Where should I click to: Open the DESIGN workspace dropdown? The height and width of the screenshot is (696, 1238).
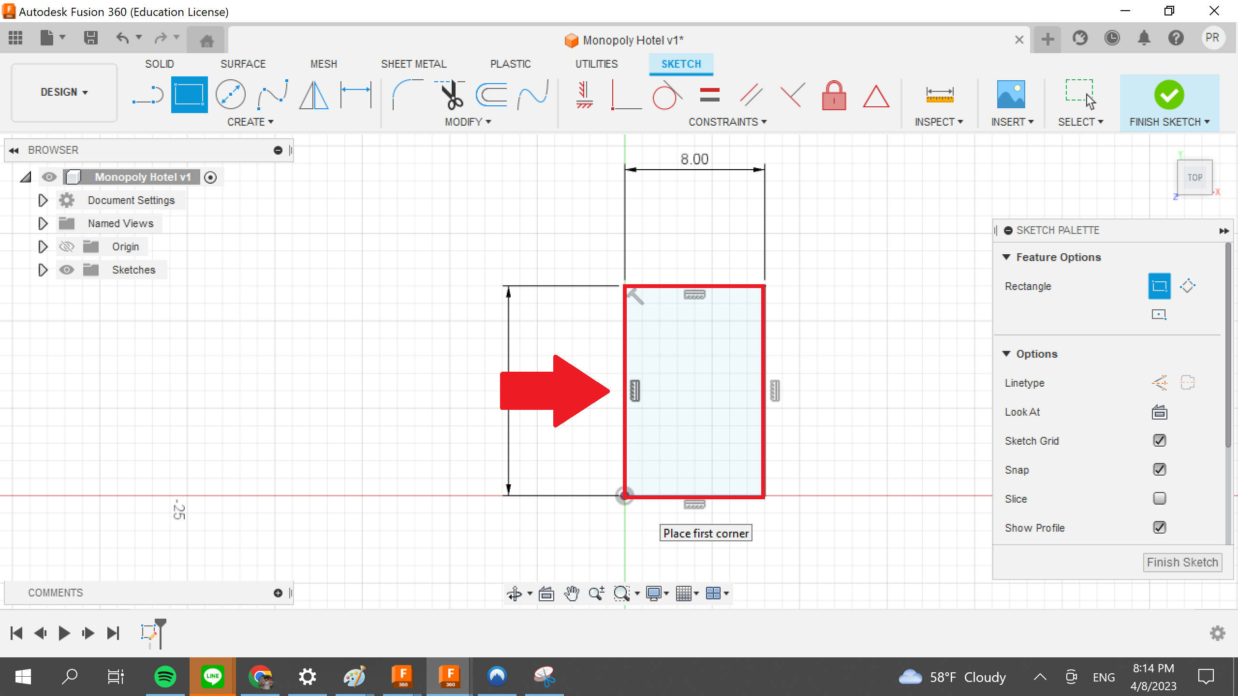64,92
